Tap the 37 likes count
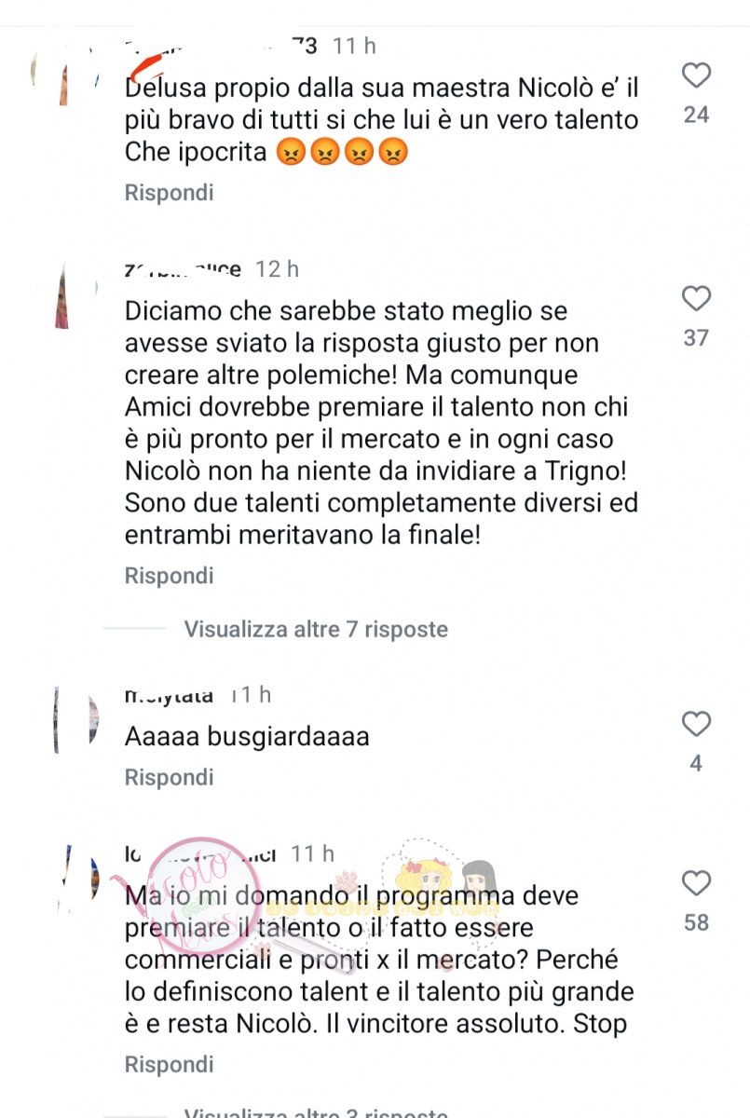The width and height of the screenshot is (750, 1118). (x=696, y=338)
